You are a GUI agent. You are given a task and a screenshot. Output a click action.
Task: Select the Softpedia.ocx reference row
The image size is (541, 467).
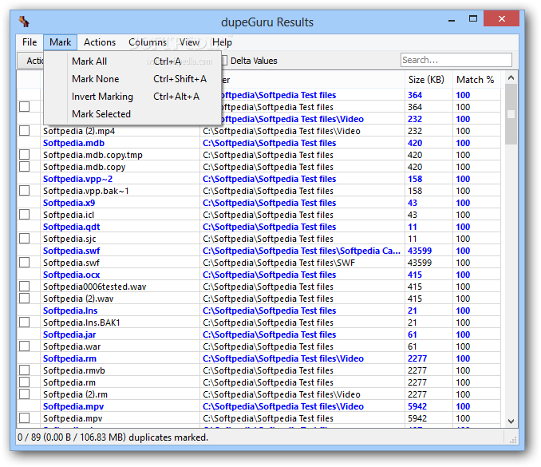coord(259,275)
